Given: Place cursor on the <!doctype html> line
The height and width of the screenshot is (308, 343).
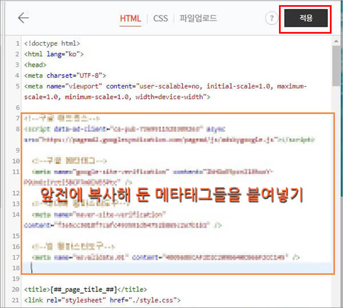Looking at the screenshot, I should [x=52, y=43].
